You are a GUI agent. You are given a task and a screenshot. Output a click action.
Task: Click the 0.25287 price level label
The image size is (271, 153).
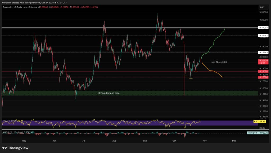coord(263,35)
